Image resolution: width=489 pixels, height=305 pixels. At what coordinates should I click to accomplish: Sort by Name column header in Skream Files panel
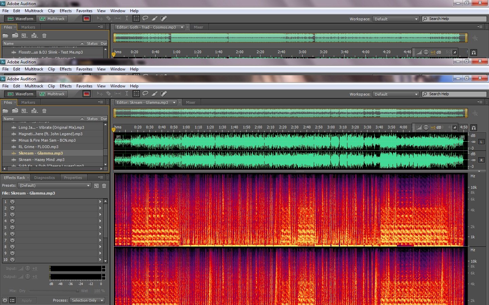click(43, 119)
